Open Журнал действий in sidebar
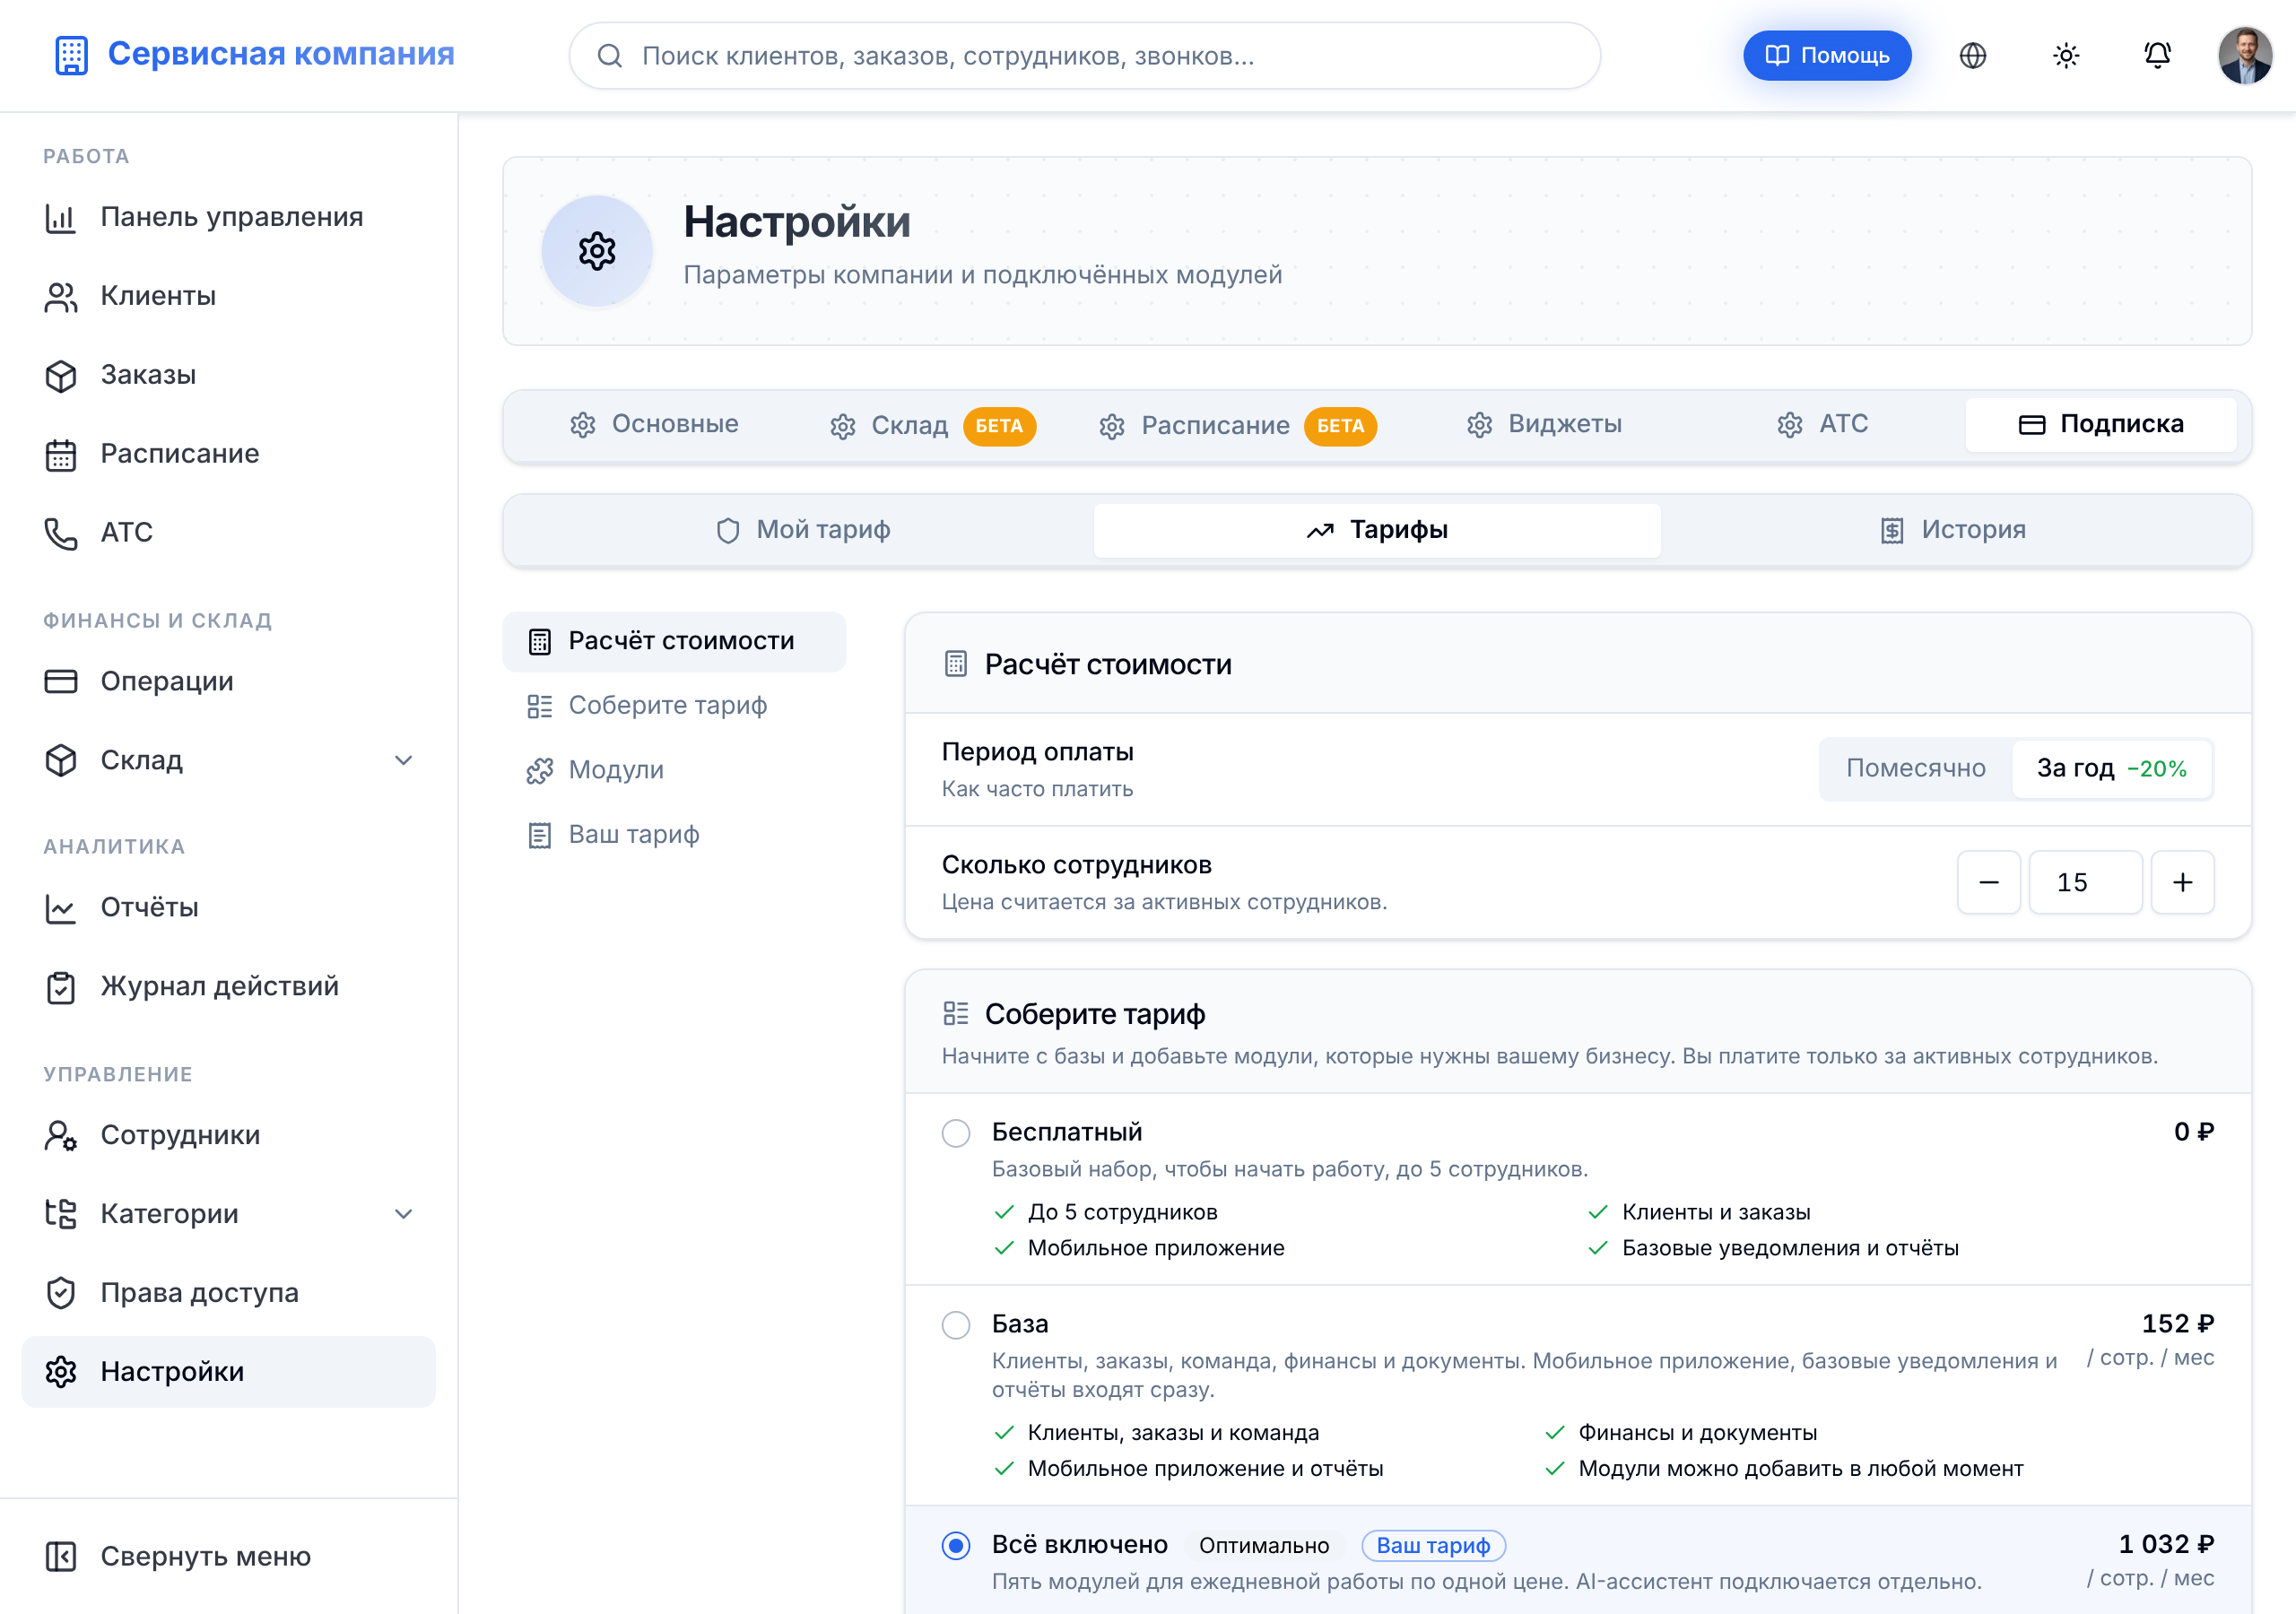The image size is (2296, 1614). tap(229, 986)
